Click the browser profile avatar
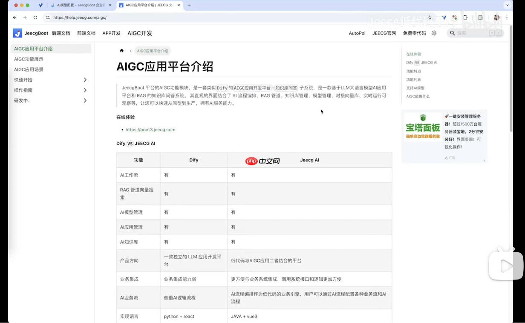The width and height of the screenshot is (525, 323). pyautogui.click(x=496, y=17)
